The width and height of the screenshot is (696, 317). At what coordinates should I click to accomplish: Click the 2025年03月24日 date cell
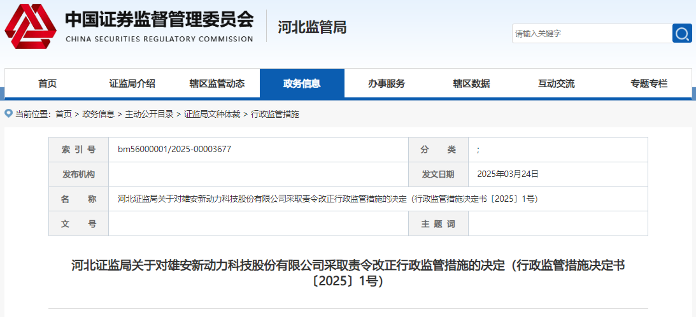[508, 174]
